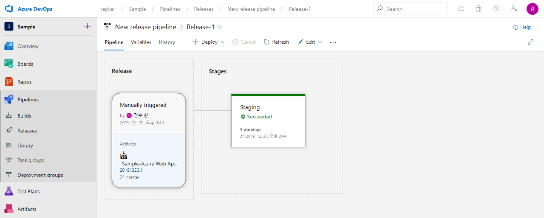This screenshot has width=544, height=218.
Task: Click the Library books icon
Action: [9, 145]
